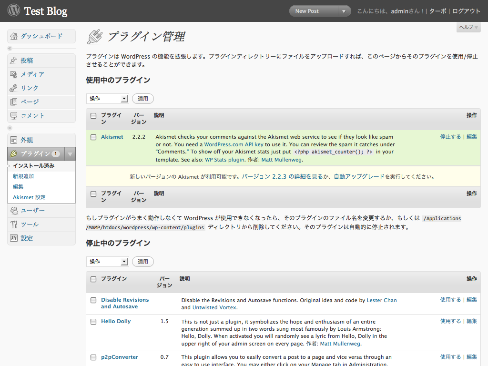The height and width of the screenshot is (366, 488).
Task: Select all inactive plugins via header checkbox
Action: [93, 279]
